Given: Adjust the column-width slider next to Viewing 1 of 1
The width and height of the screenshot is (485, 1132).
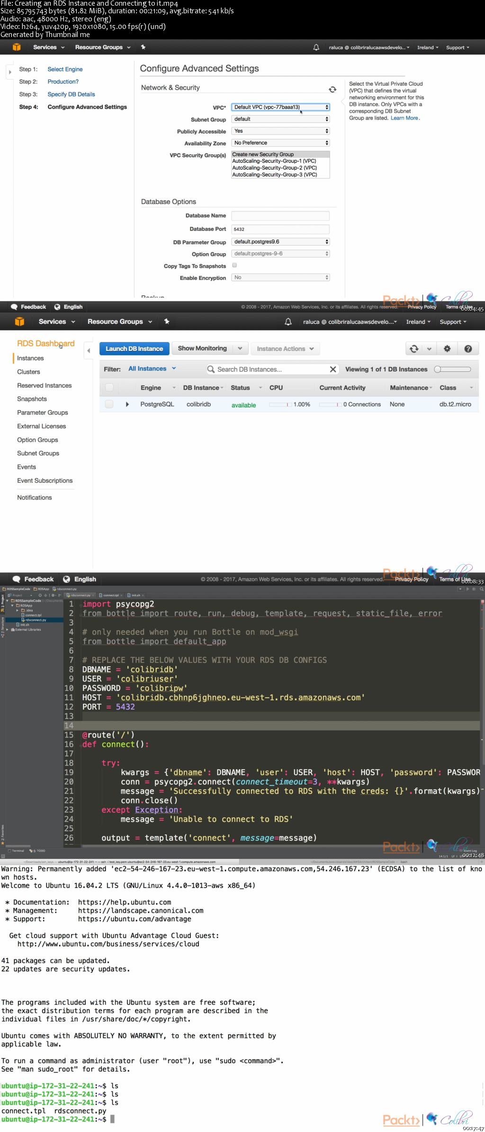Looking at the screenshot, I should [452, 369].
